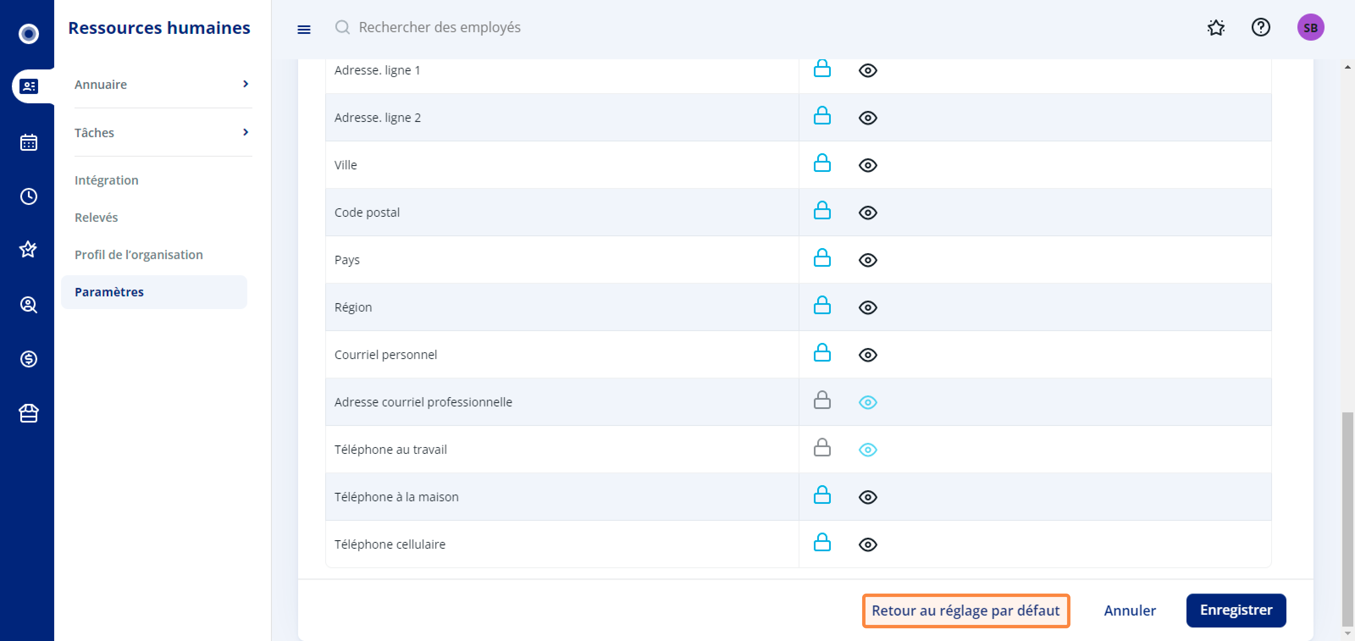Click the Ressources humaines title
The height and width of the screenshot is (641, 1355).
(x=159, y=28)
